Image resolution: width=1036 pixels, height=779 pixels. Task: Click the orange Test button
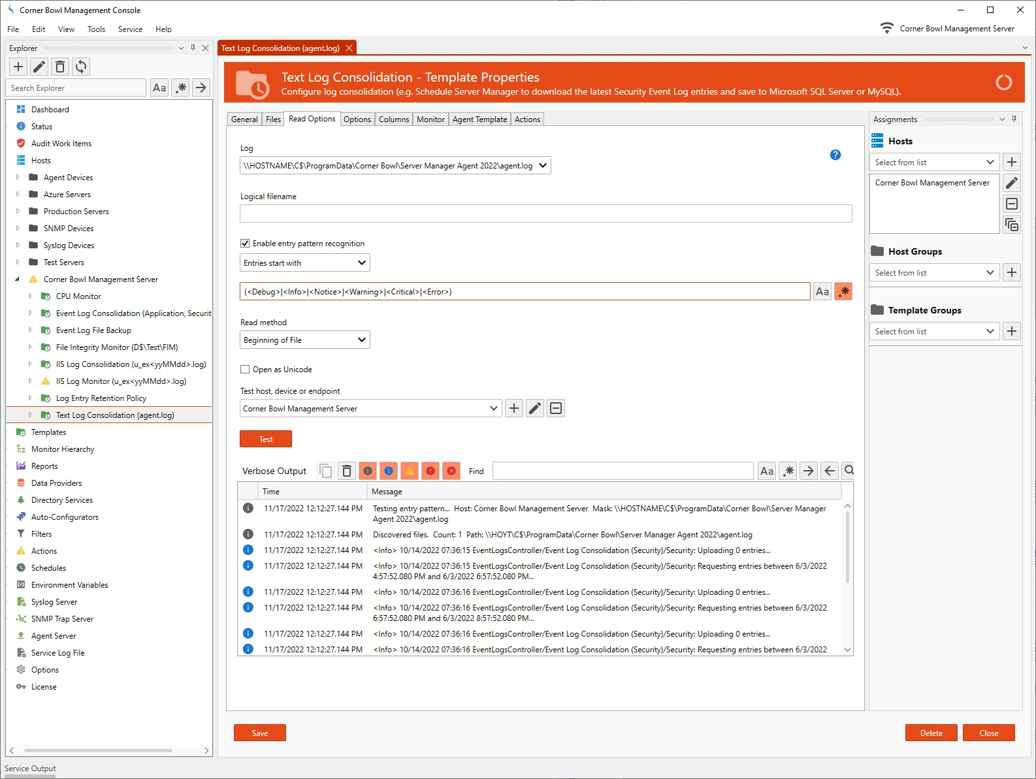coord(265,439)
